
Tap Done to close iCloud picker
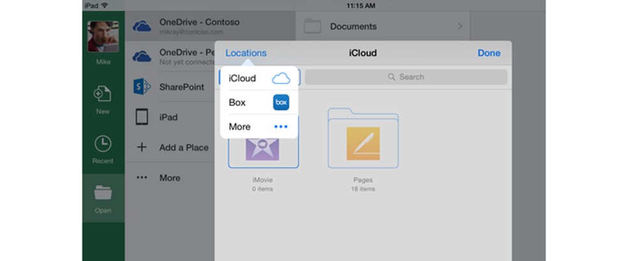tap(489, 53)
